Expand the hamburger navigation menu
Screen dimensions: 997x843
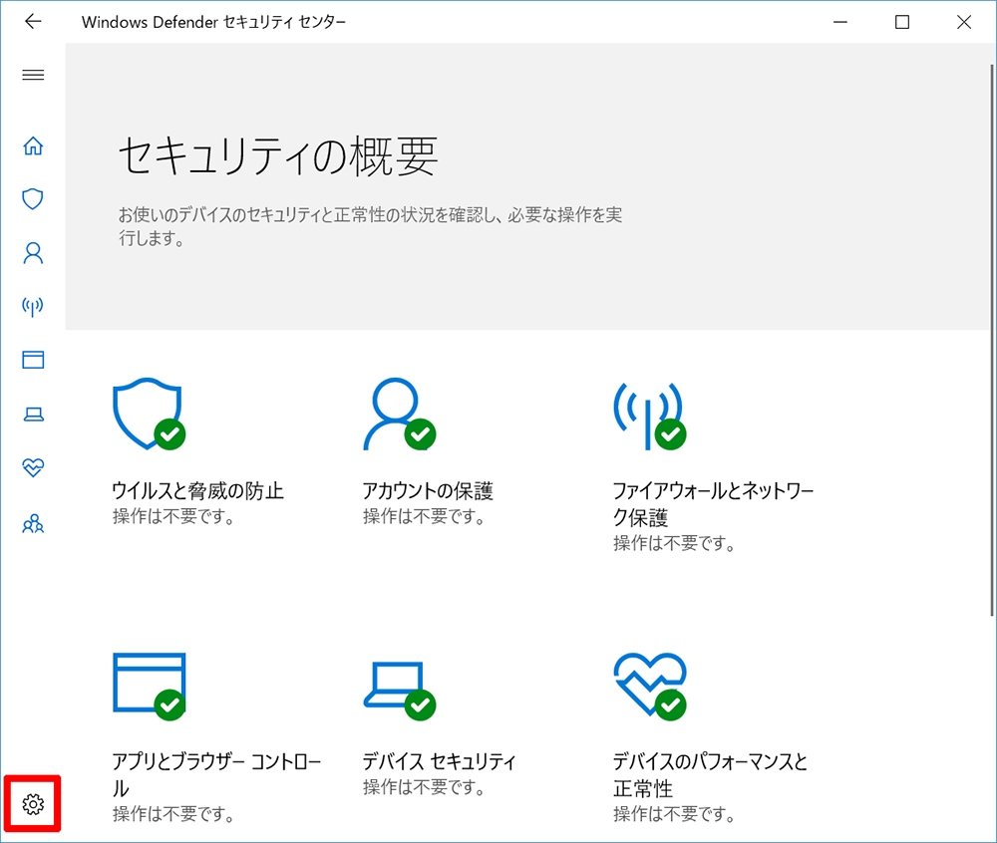[x=33, y=75]
